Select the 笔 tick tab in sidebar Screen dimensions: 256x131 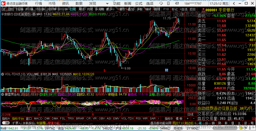(200, 123)
